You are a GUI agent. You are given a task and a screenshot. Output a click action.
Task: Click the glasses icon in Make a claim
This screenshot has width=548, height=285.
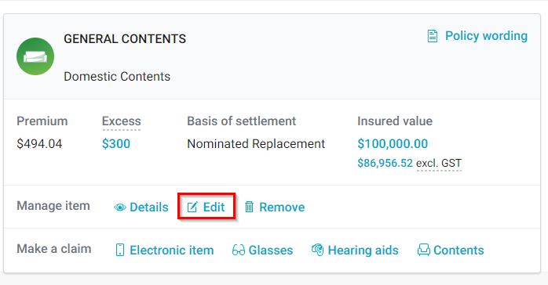(x=239, y=250)
